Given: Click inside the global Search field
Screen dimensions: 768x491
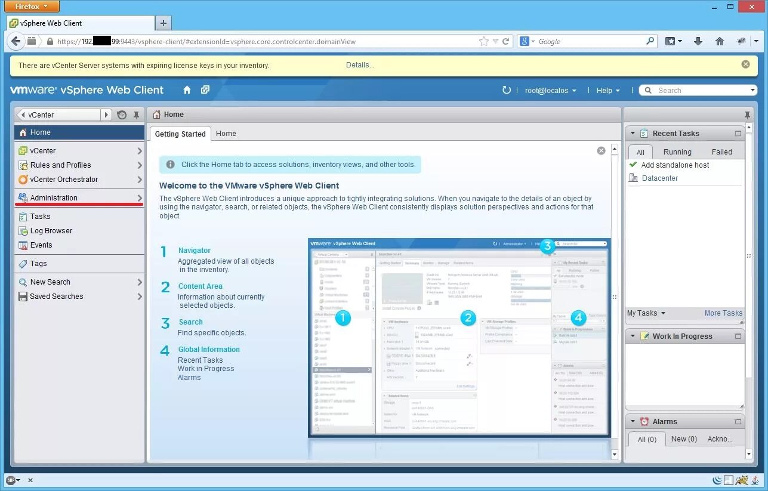Looking at the screenshot, I should [x=698, y=89].
